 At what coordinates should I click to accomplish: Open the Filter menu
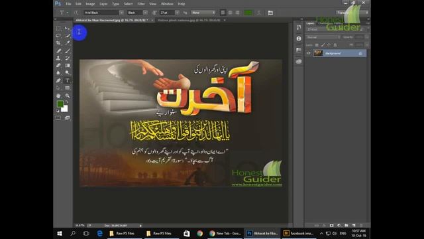click(141, 4)
